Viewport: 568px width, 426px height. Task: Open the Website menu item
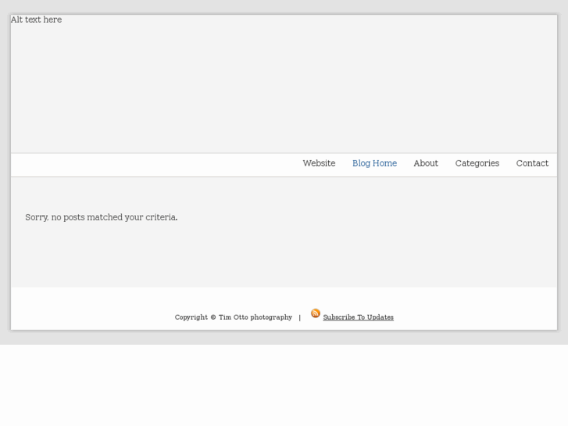coord(319,163)
